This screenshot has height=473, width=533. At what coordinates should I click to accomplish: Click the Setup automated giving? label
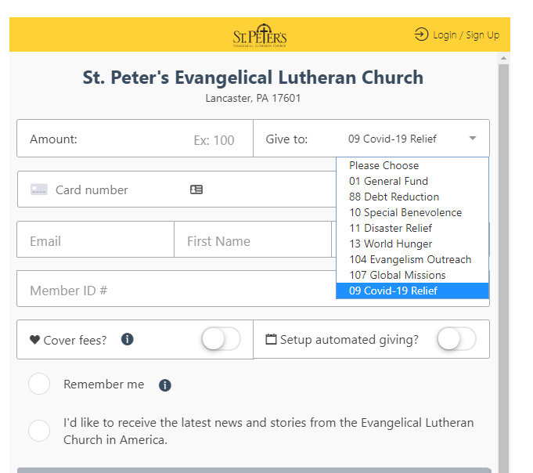349,339
